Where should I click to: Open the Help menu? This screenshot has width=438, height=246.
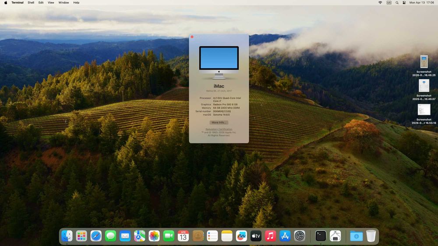tap(76, 3)
